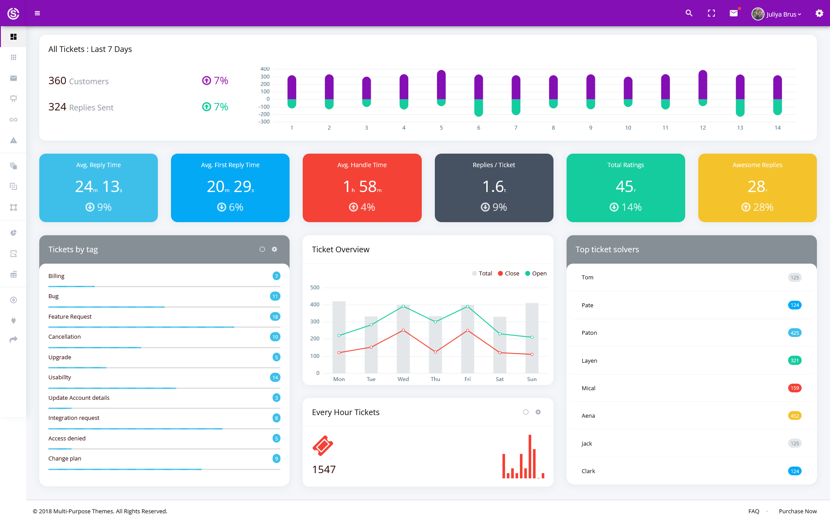Click the 324 Replies Sent stat
The height and width of the screenshot is (522, 830).
click(x=81, y=107)
